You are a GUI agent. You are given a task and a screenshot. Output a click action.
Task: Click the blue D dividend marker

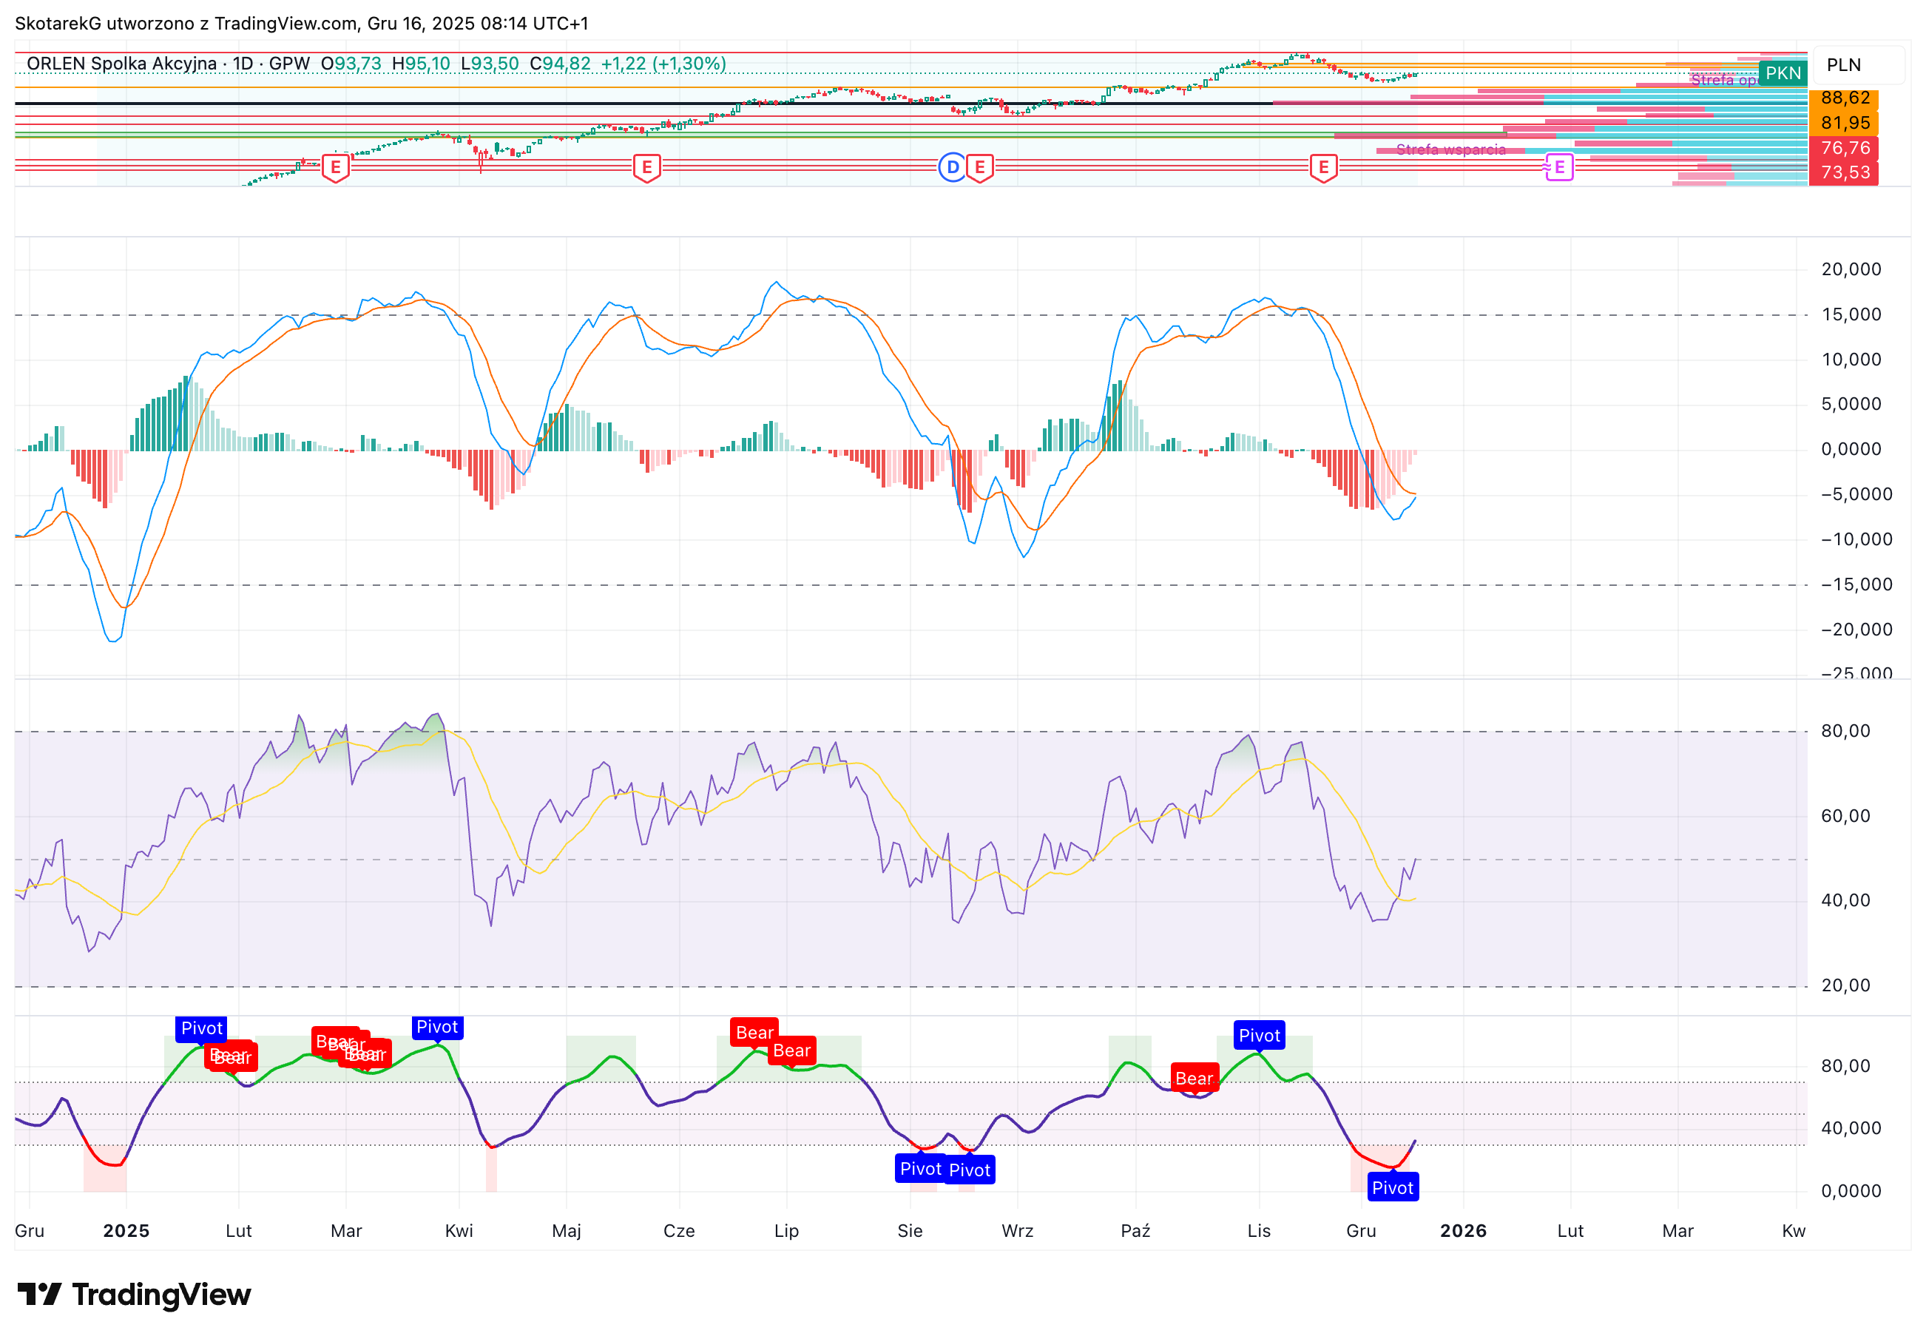click(x=952, y=167)
